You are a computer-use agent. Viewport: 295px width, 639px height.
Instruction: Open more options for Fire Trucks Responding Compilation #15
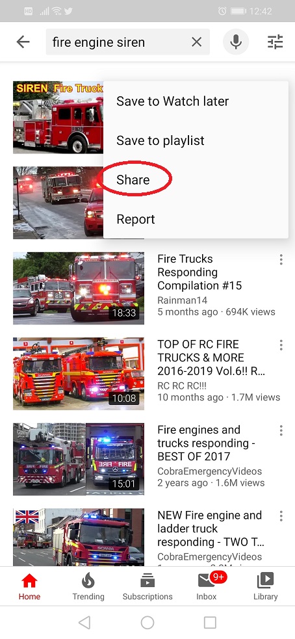pyautogui.click(x=281, y=259)
